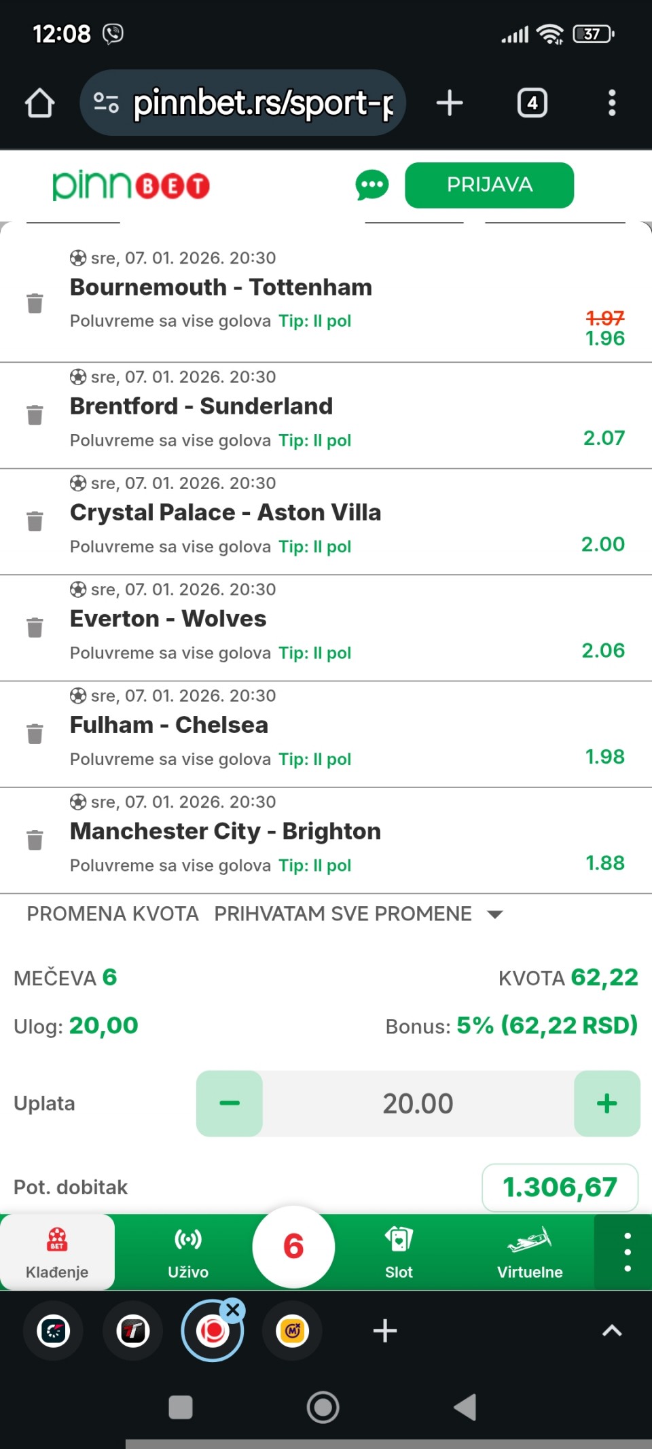Open the live chat bubble icon
The image size is (652, 1449).
372,185
